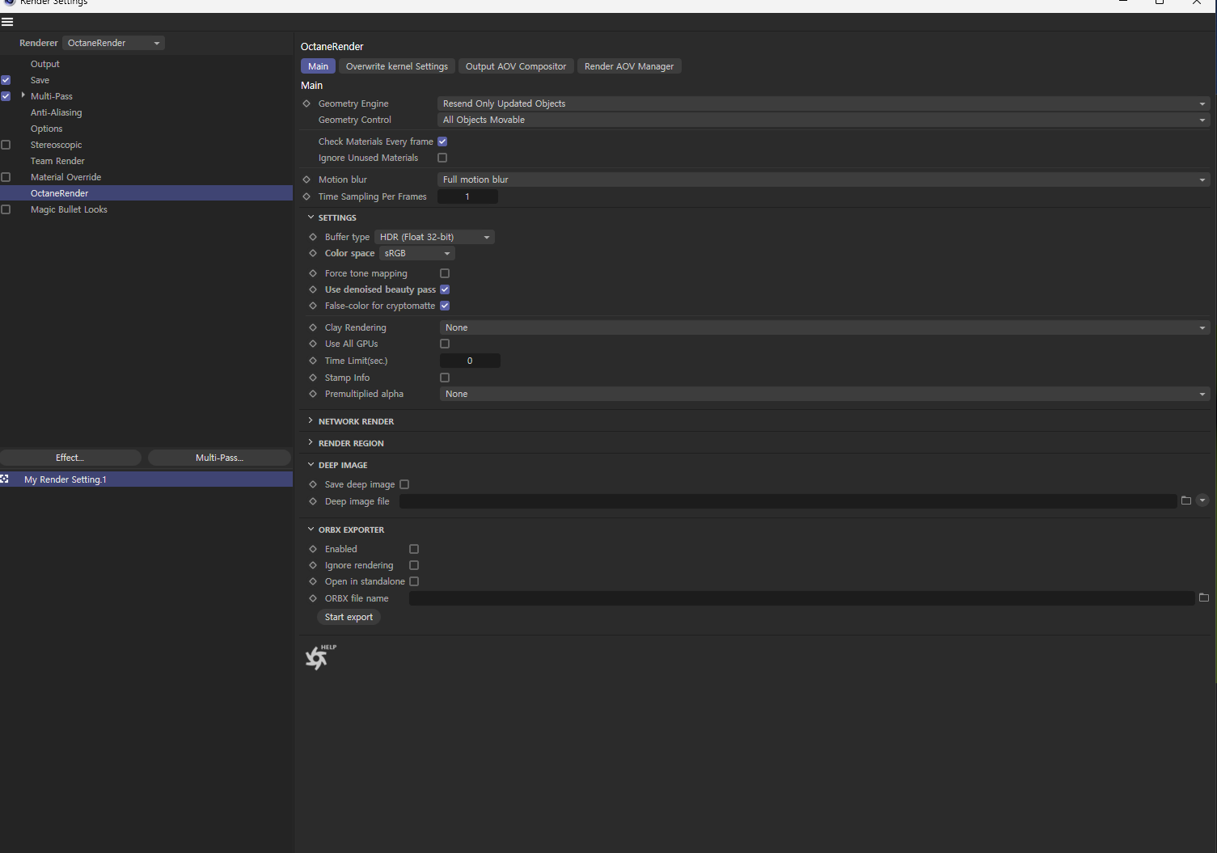Collapse the ORBX EXPORTER section
The height and width of the screenshot is (853, 1217).
(311, 530)
